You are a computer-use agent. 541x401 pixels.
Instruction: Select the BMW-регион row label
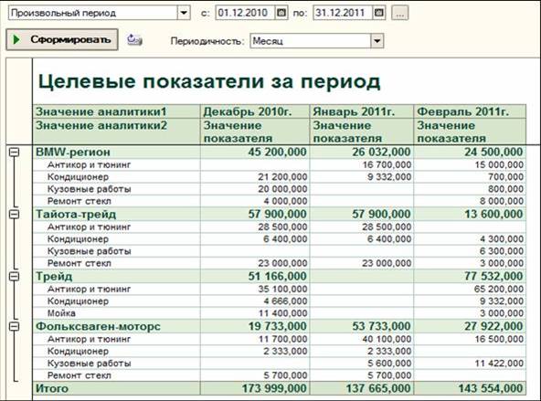click(73, 152)
